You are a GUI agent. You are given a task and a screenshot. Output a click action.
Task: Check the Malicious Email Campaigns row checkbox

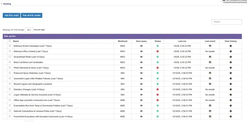[10, 46]
